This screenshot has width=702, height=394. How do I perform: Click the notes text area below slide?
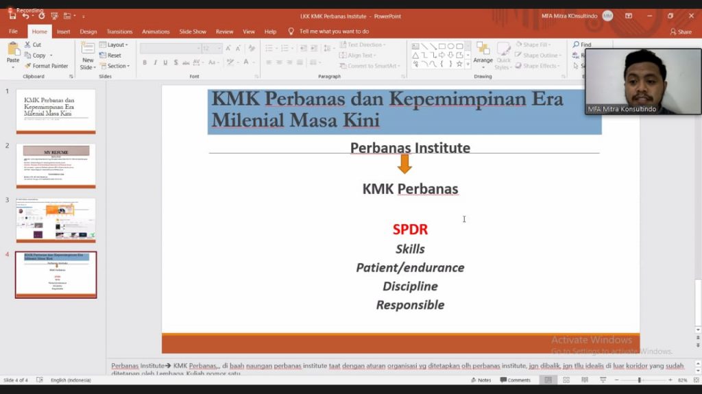(400, 368)
